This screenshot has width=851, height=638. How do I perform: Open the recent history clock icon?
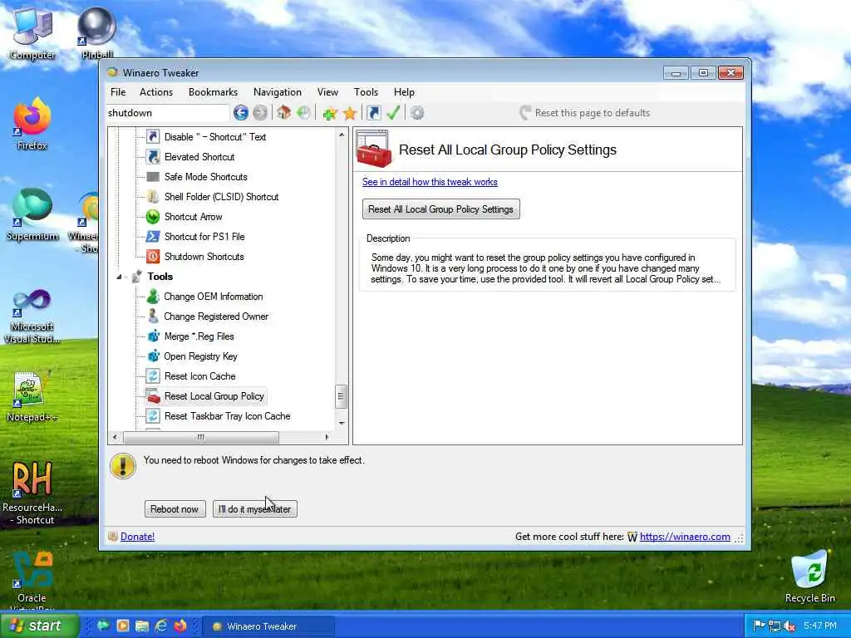[x=304, y=113]
